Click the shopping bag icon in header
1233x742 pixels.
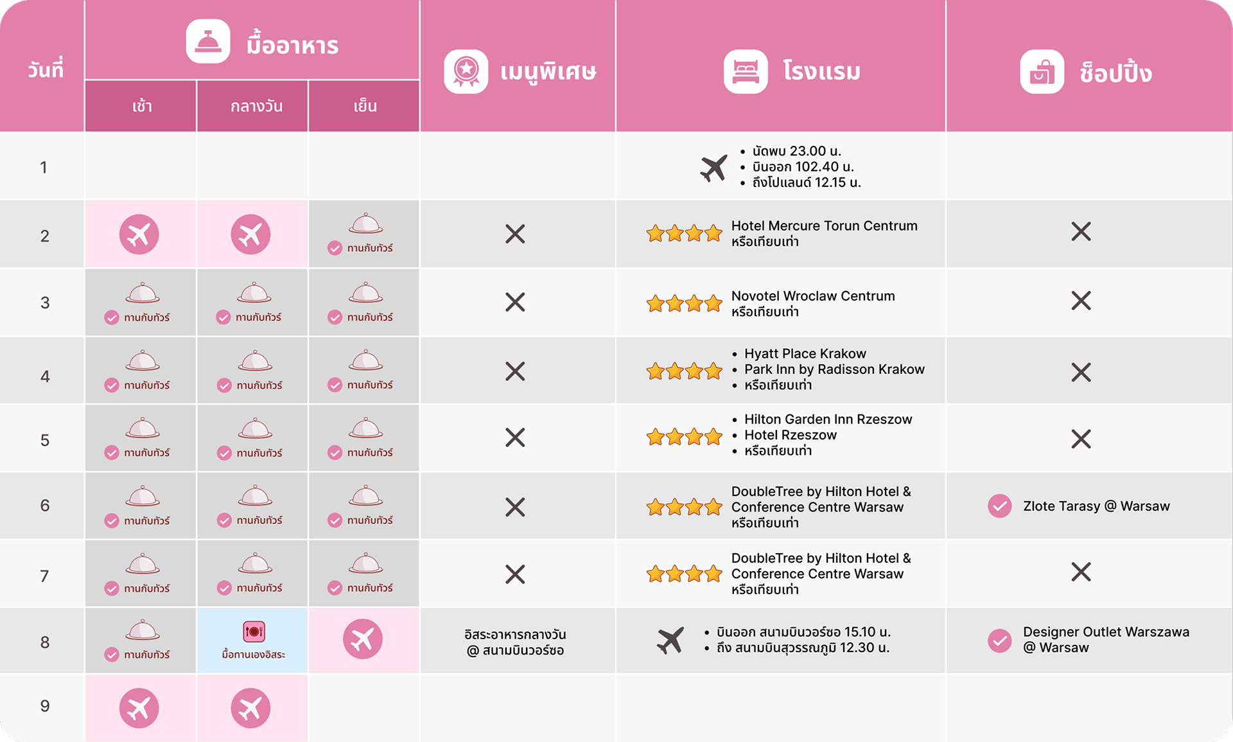click(1042, 72)
